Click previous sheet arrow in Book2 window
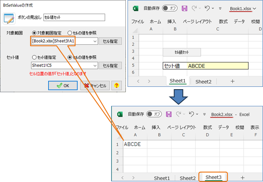Image resolution: width=263 pixels, height=182 pixels. [122, 178]
